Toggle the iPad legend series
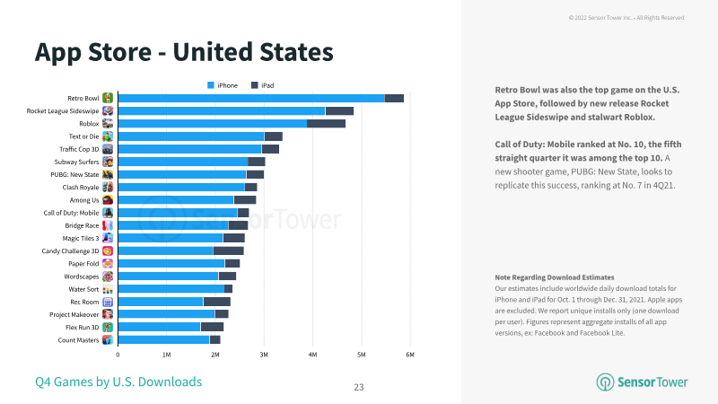The width and height of the screenshot is (718, 404). click(263, 85)
